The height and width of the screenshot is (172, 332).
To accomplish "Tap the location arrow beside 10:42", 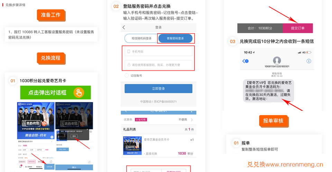I will point(254,52).
